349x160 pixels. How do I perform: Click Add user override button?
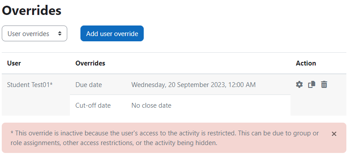pyautogui.click(x=112, y=33)
